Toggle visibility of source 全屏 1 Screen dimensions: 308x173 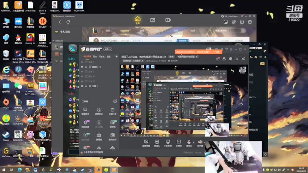[82, 86]
